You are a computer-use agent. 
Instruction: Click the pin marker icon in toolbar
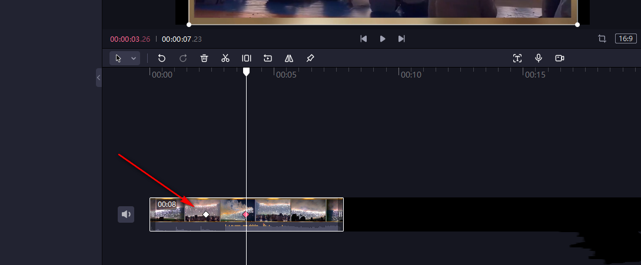[x=310, y=58]
